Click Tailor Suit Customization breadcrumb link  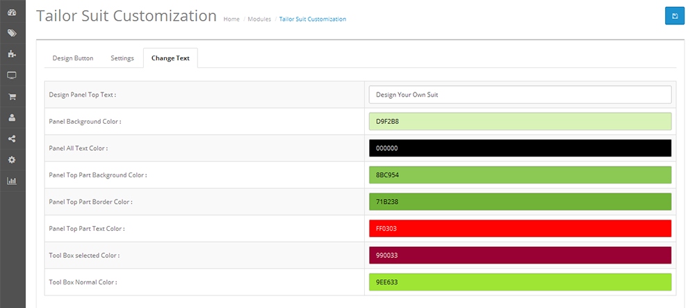tap(313, 19)
